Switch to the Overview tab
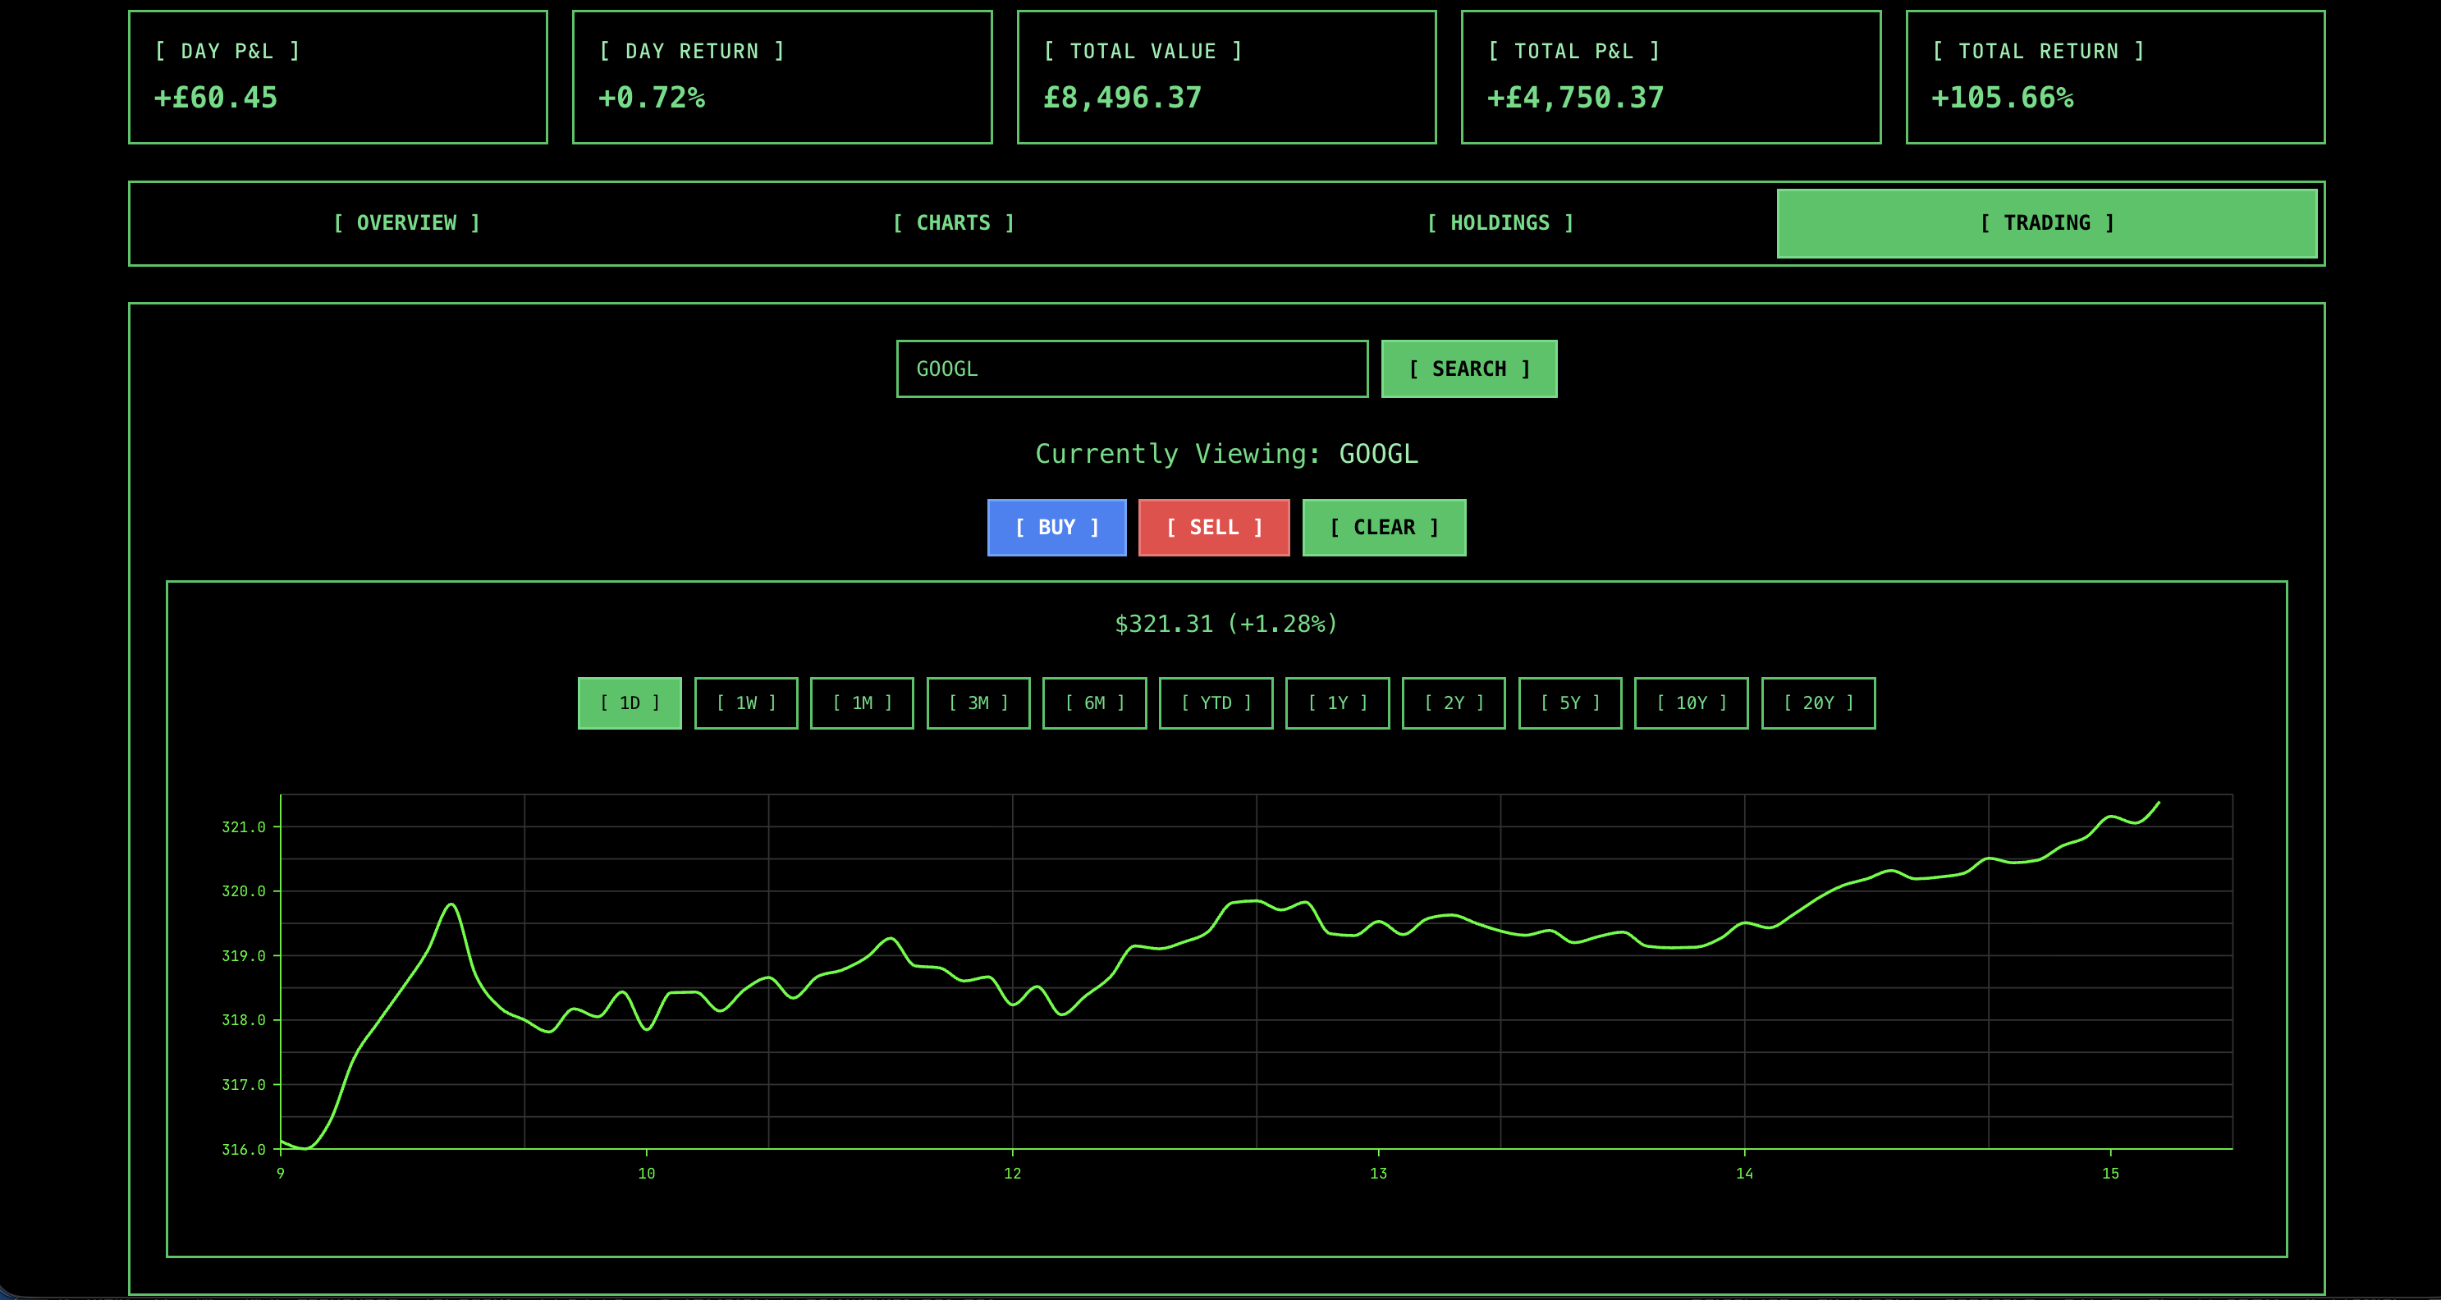Screen dimensions: 2441x1300 click(x=406, y=222)
